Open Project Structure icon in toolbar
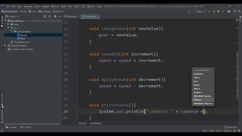 [x=229, y=11]
